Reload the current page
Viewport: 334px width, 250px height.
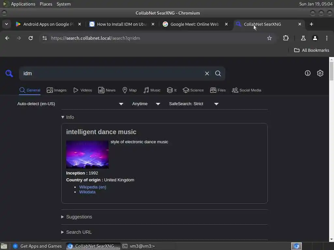pos(31,38)
